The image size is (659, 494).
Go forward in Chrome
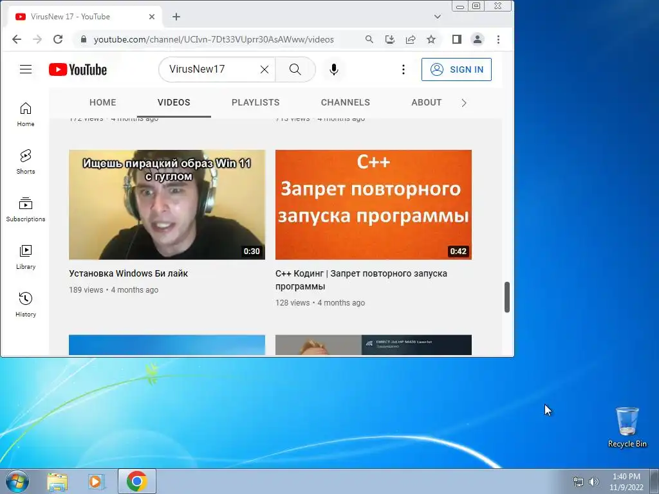(37, 39)
